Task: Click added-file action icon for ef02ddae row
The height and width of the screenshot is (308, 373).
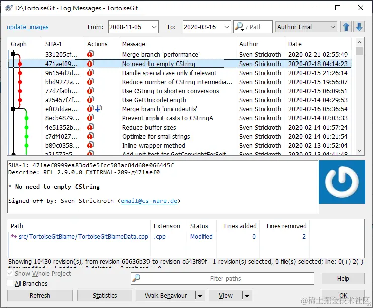Action: pyautogui.click(x=99, y=109)
